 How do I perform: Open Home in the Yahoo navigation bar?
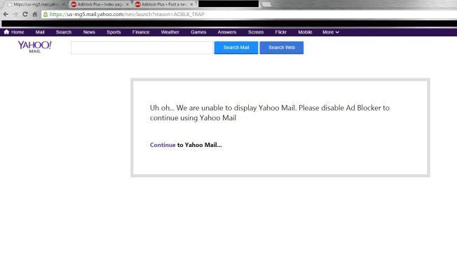(14, 32)
